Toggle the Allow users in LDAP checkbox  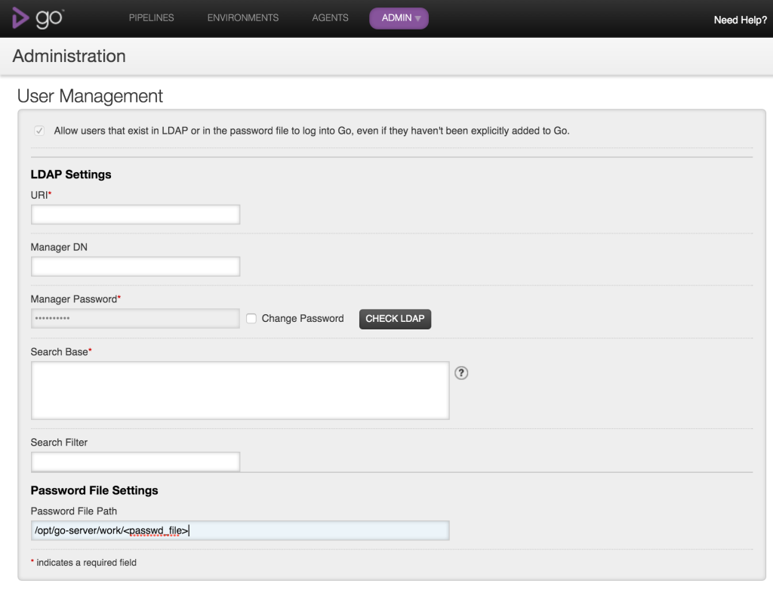click(x=39, y=131)
